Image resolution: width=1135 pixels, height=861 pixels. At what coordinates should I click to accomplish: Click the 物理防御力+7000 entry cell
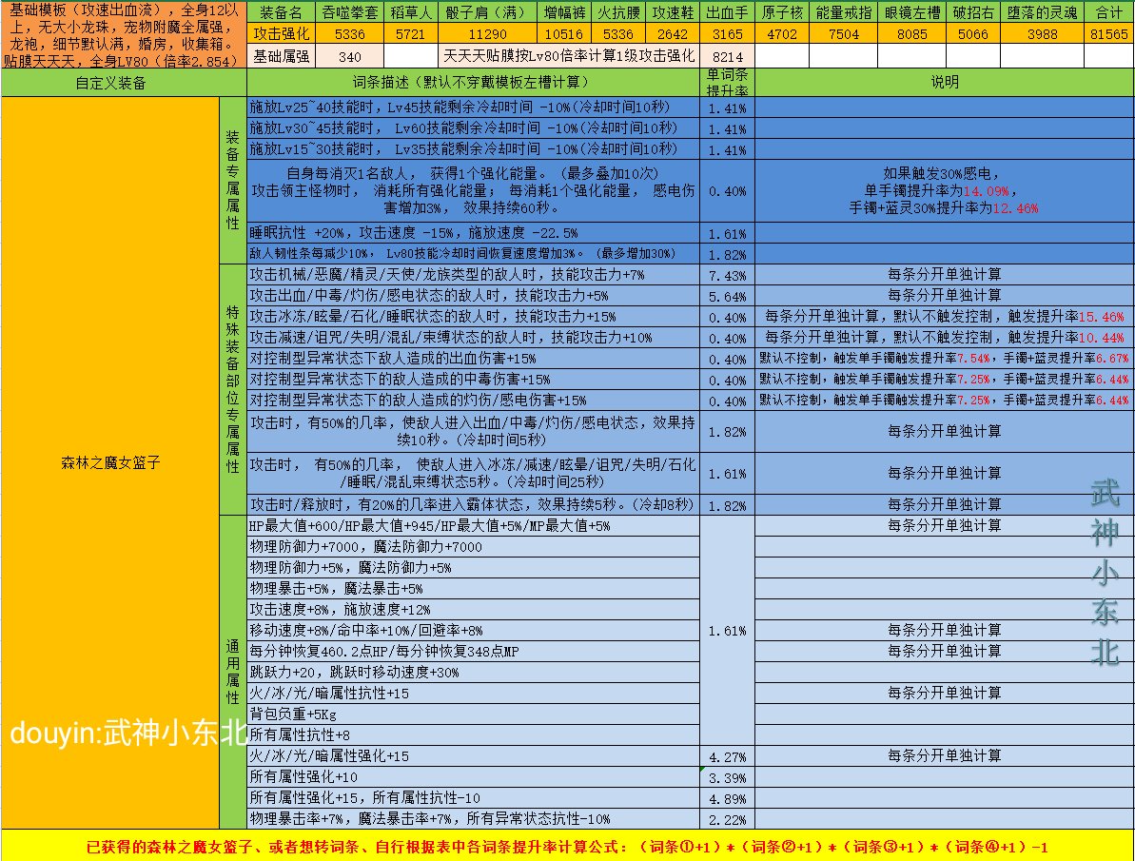tap(474, 547)
